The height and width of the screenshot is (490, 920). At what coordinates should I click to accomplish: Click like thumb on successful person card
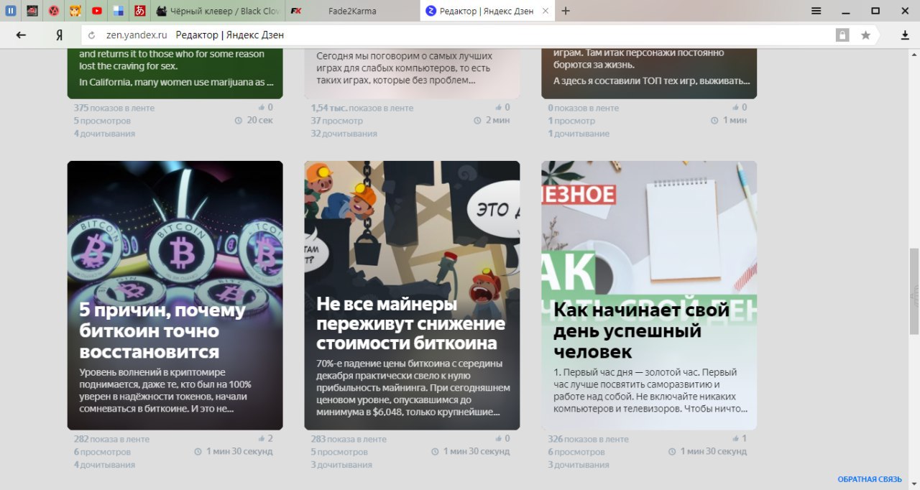736,438
